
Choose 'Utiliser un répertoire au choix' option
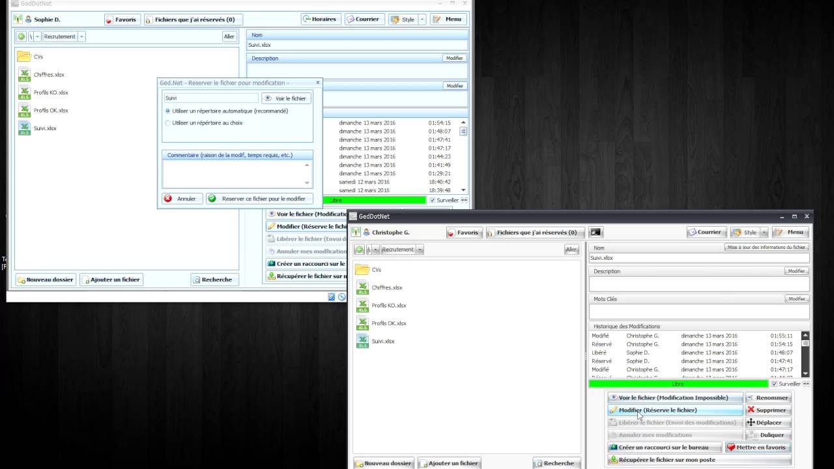[x=168, y=122]
